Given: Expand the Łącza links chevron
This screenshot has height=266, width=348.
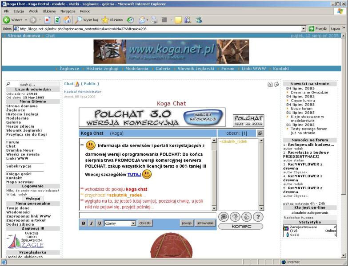Looking at the screenshot, I should [344, 28].
